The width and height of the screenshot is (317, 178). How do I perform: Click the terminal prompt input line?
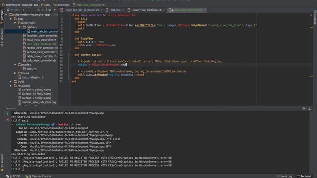(22, 169)
